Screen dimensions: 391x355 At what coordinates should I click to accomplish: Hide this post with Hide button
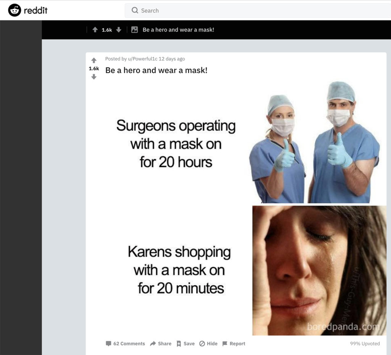click(x=208, y=344)
